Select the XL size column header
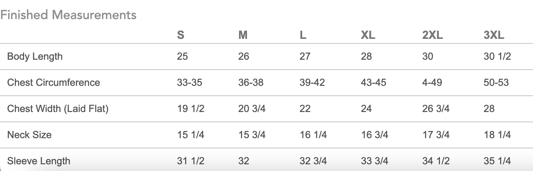Screen dimensions: 533x171 pos(368,35)
